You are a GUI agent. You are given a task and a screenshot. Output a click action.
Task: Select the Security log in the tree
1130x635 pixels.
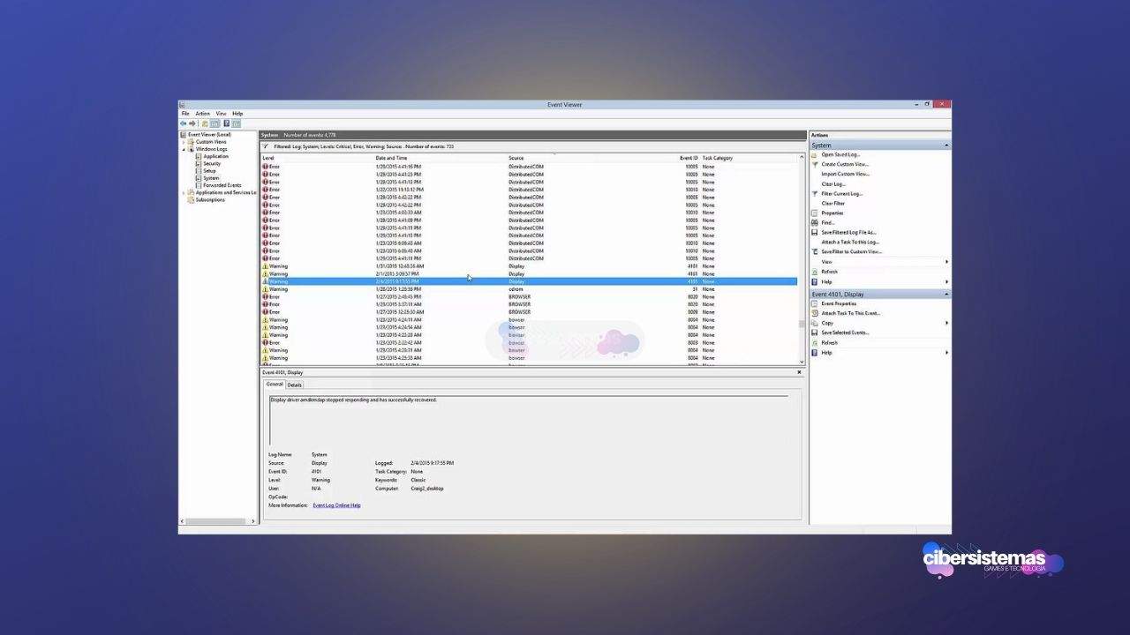click(x=212, y=163)
